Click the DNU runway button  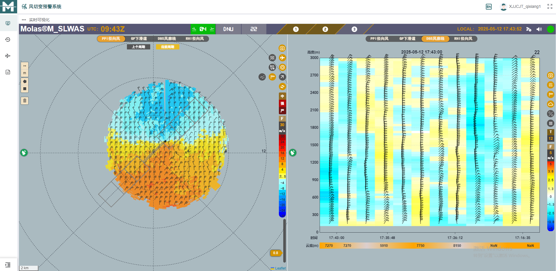[228, 29]
